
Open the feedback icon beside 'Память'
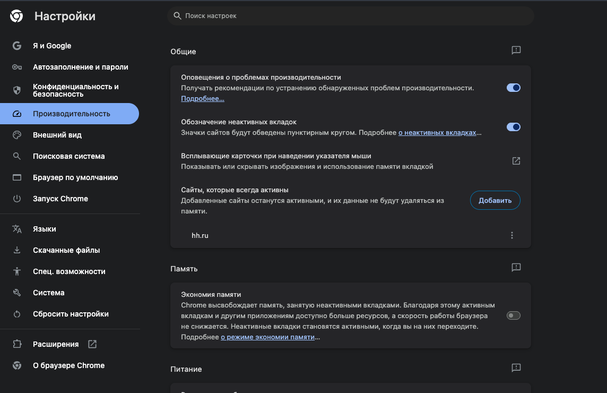[x=516, y=268]
